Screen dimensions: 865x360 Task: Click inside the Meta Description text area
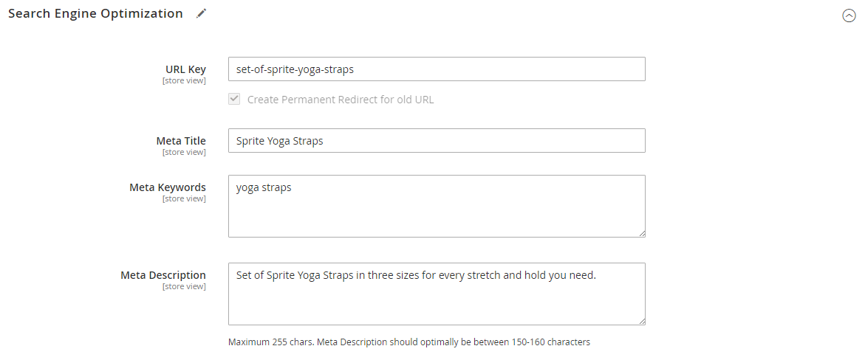tap(437, 294)
